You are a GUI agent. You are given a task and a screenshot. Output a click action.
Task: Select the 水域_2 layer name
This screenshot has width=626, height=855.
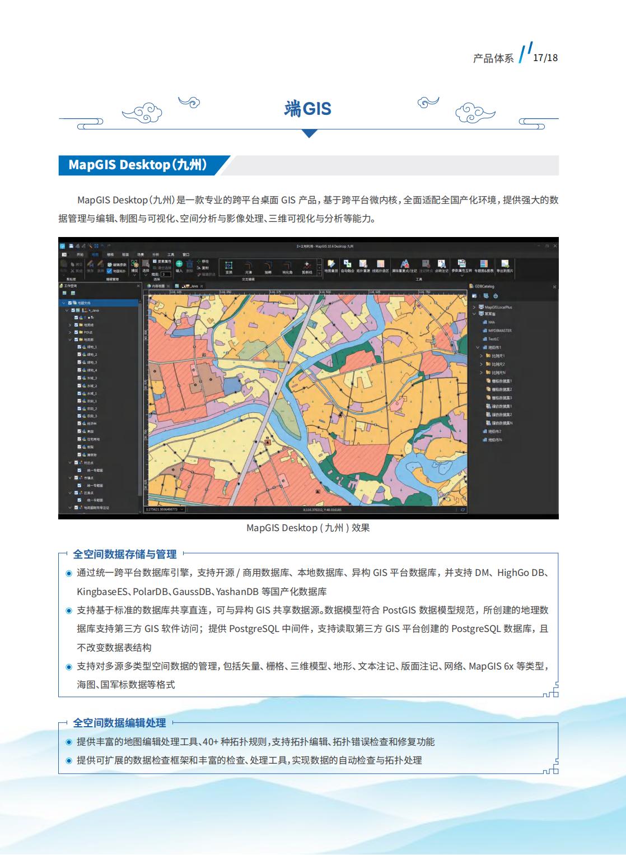coord(92,386)
